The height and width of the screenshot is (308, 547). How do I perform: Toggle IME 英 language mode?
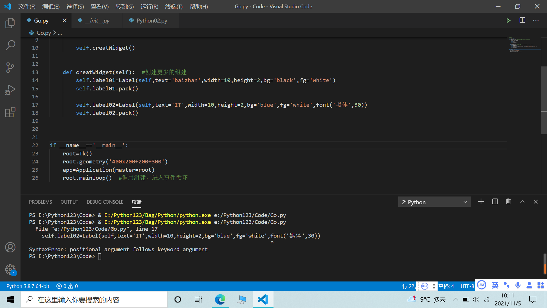pyautogui.click(x=495, y=285)
